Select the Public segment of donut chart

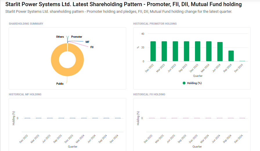pyautogui.click(x=67, y=60)
